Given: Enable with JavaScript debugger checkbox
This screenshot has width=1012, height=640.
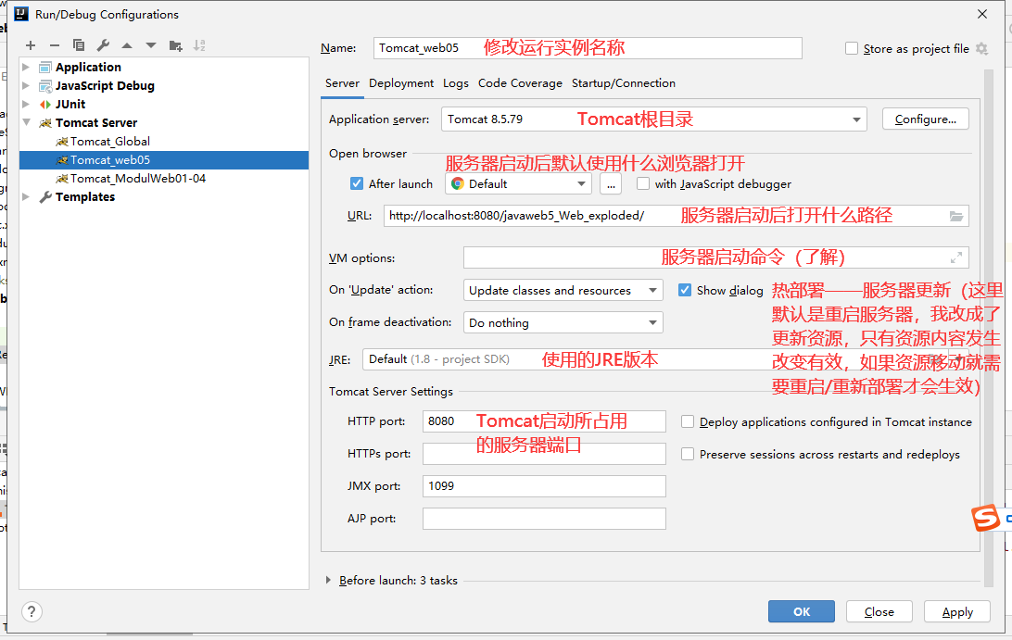Looking at the screenshot, I should point(643,184).
